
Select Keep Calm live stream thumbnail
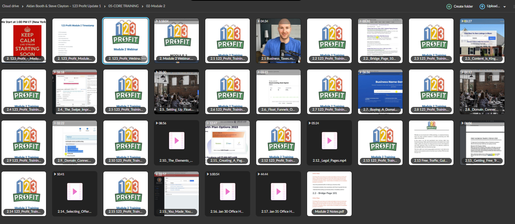click(24, 40)
